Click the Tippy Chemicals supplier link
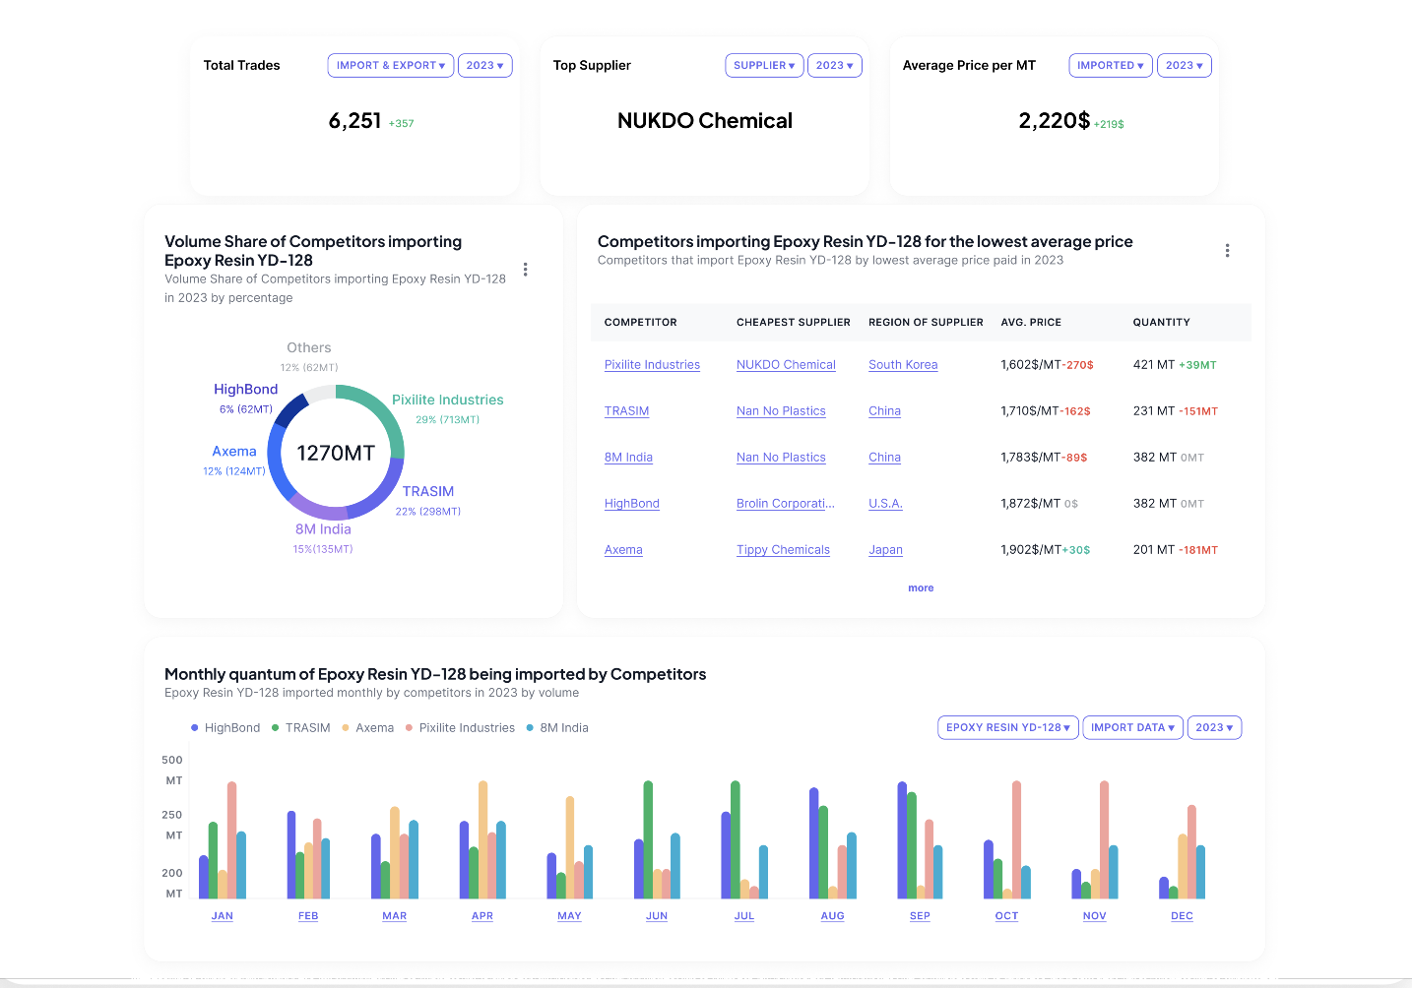The width and height of the screenshot is (1412, 988). [x=783, y=549]
